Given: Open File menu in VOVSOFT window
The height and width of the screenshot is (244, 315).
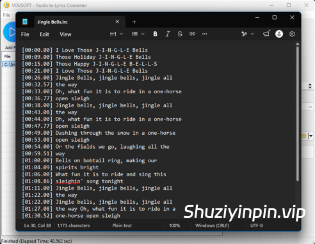Looking at the screenshot, I should coord(6,15).
